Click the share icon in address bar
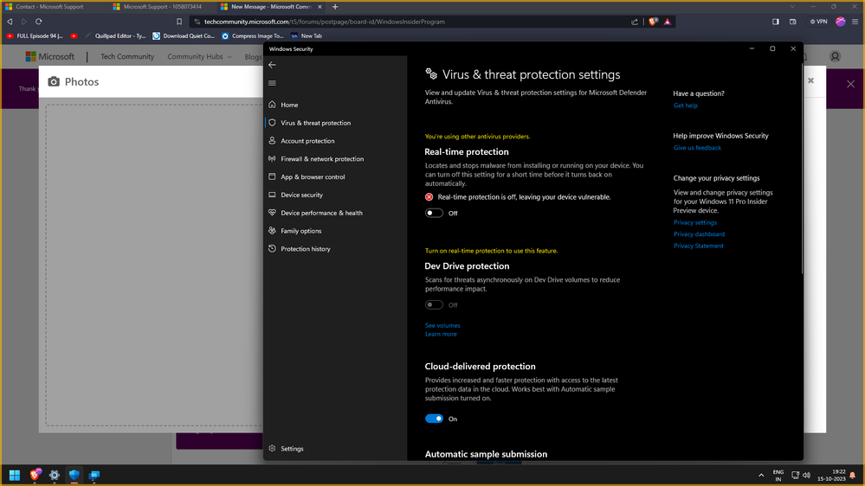Viewport: 865px width, 486px height. tap(635, 22)
